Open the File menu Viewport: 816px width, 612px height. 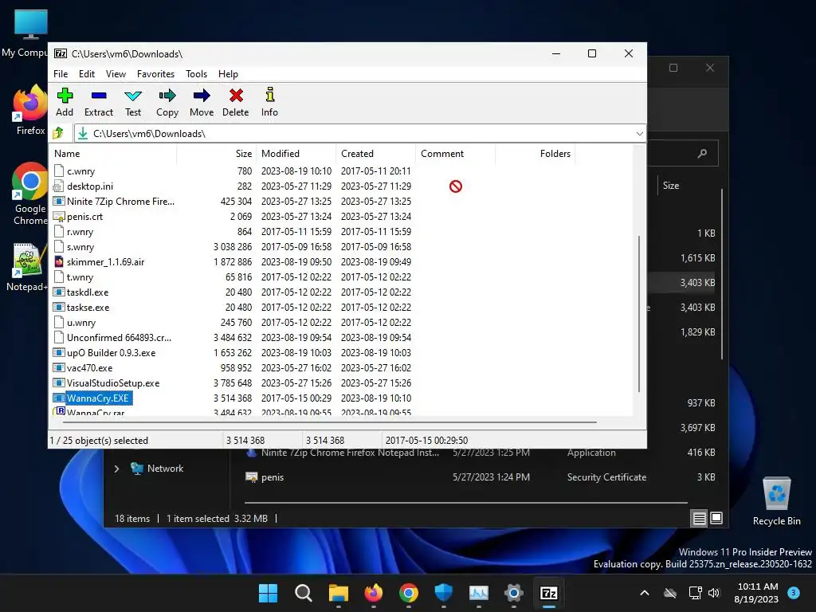[x=61, y=74]
